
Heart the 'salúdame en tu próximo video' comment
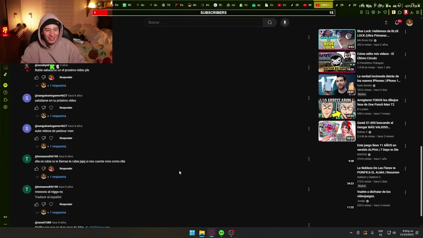point(51,108)
